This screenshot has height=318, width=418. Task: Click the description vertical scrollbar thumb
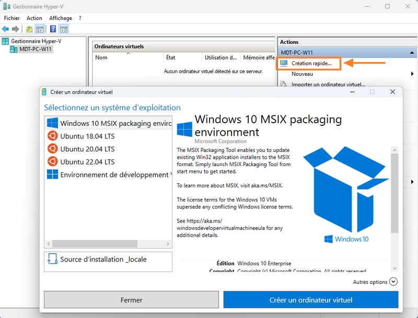point(394,193)
